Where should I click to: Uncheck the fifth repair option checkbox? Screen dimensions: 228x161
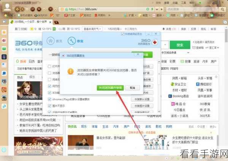pyautogui.click(x=49, y=92)
